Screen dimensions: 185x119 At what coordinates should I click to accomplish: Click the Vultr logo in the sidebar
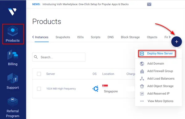point(12,12)
